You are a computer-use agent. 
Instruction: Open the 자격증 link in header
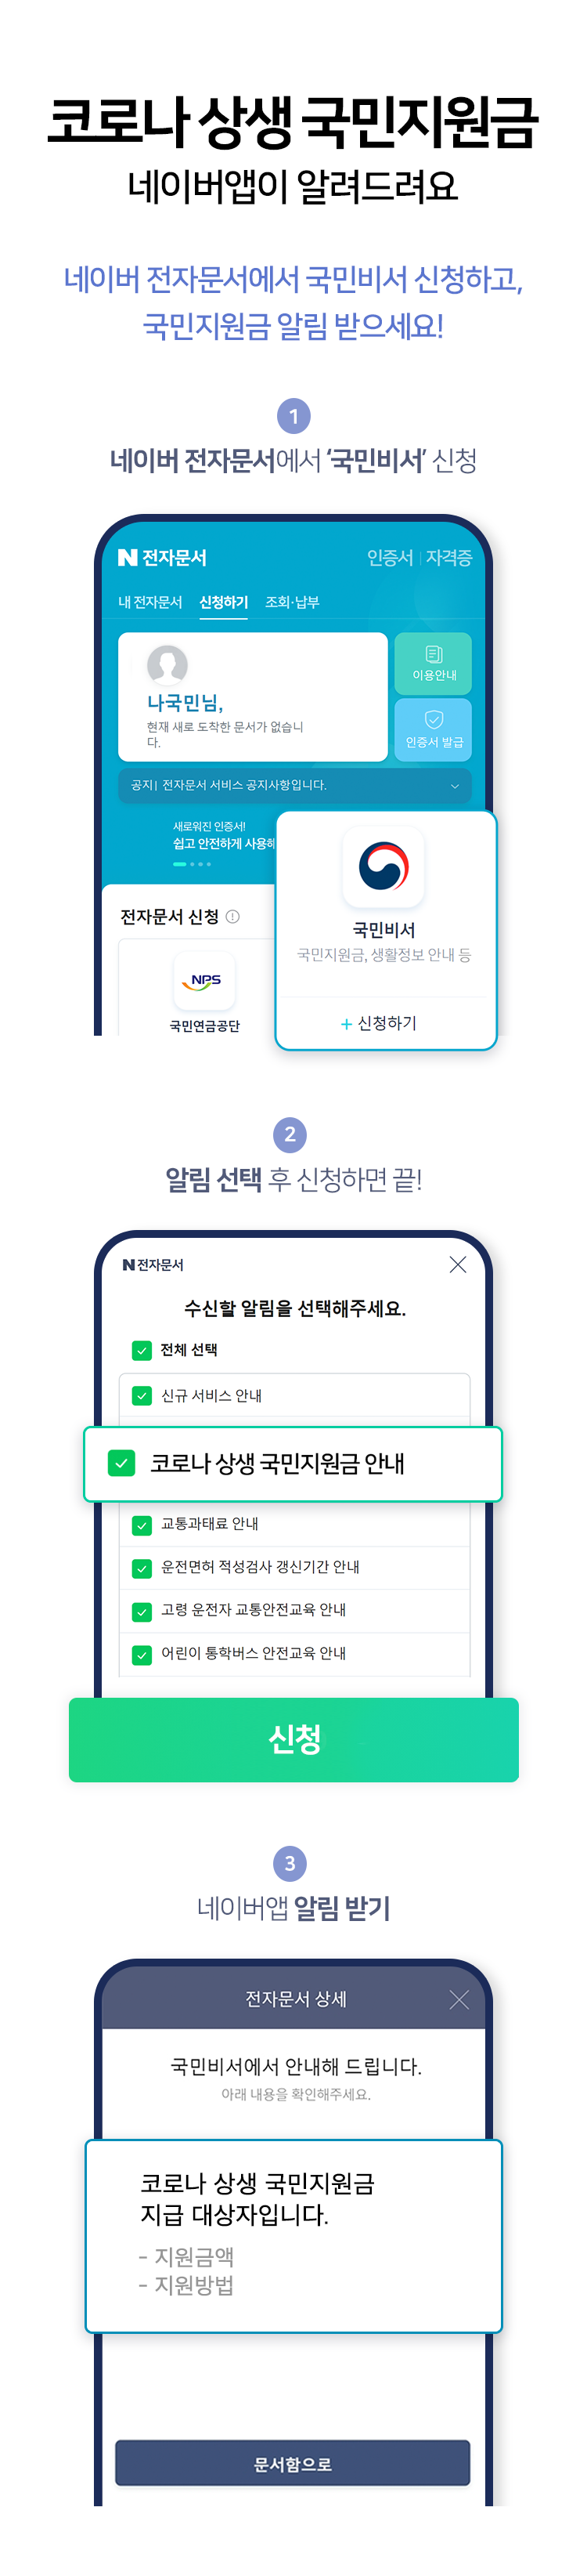(x=448, y=557)
